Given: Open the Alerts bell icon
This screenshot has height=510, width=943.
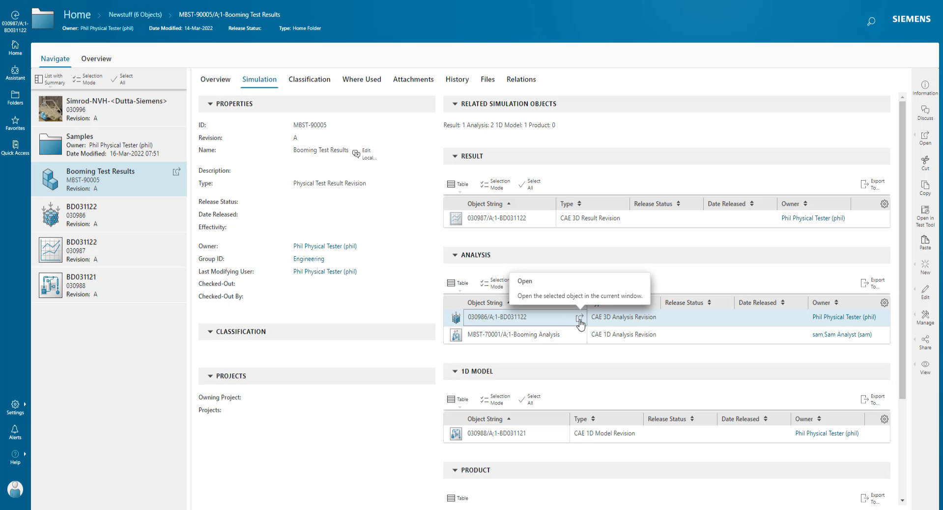Looking at the screenshot, I should [x=15, y=432].
